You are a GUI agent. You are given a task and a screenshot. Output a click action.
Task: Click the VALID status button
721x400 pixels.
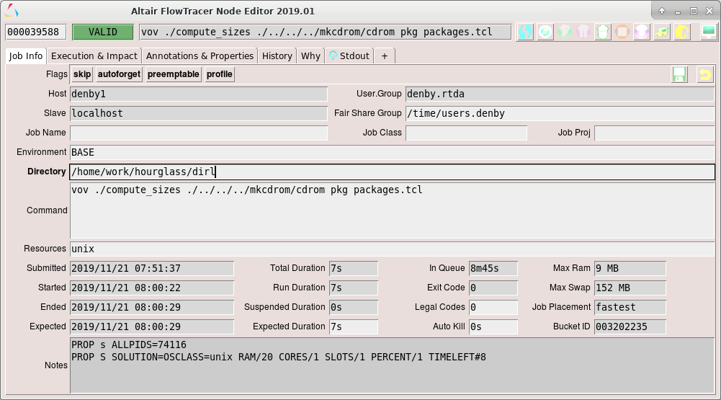click(x=103, y=32)
